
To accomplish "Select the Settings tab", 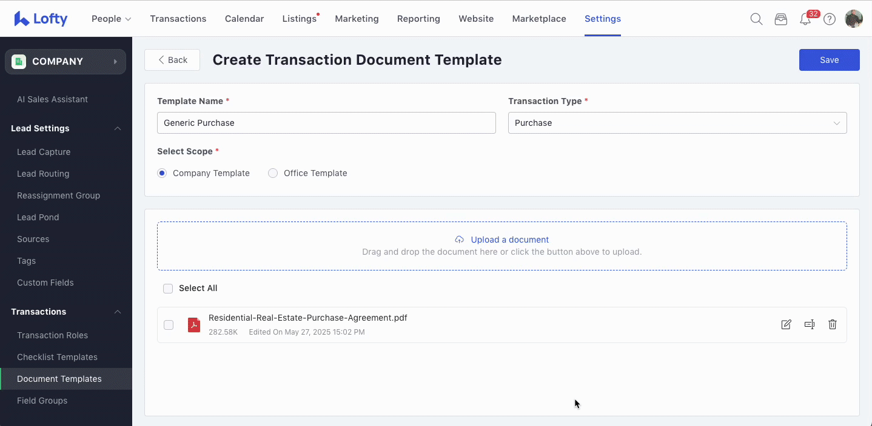I will 603,19.
